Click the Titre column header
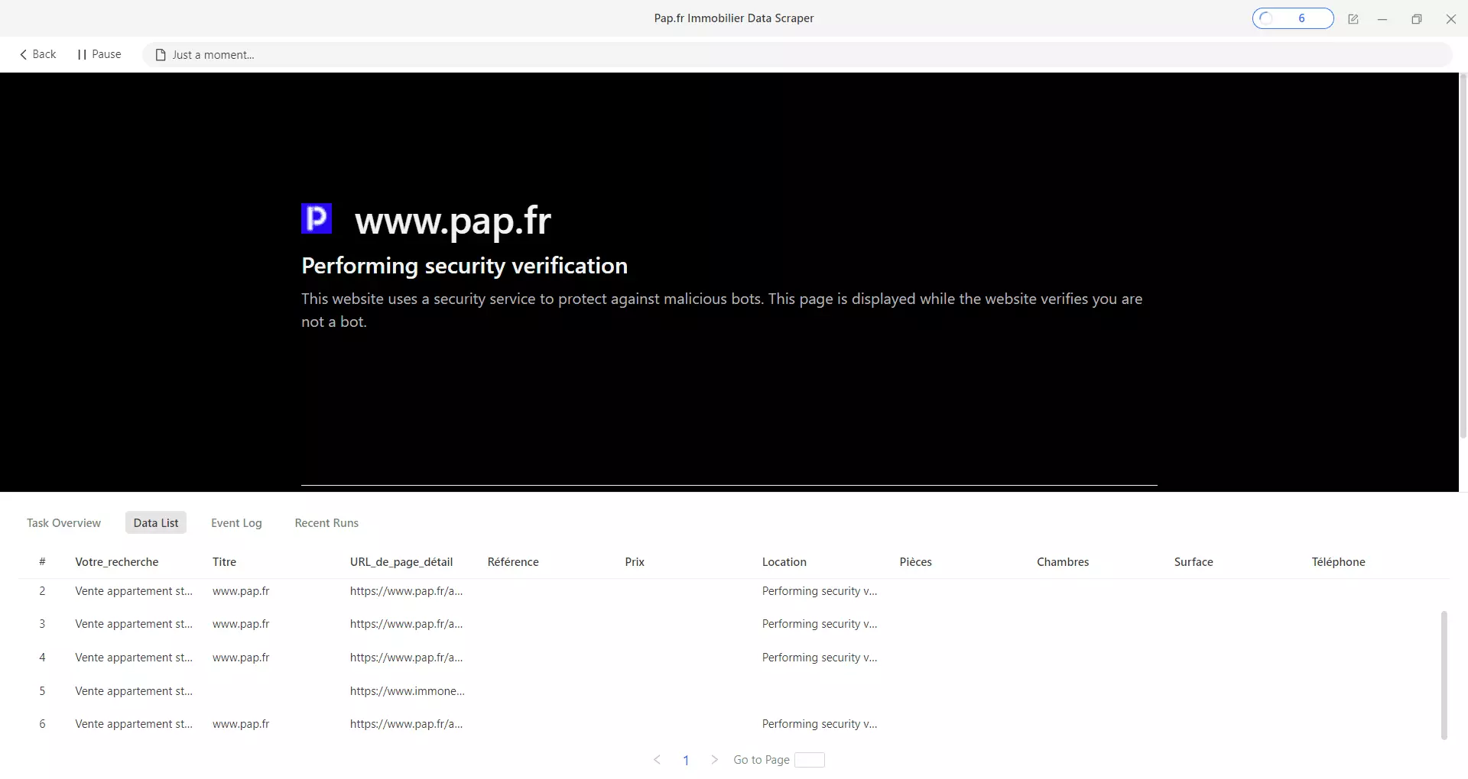 coord(225,562)
